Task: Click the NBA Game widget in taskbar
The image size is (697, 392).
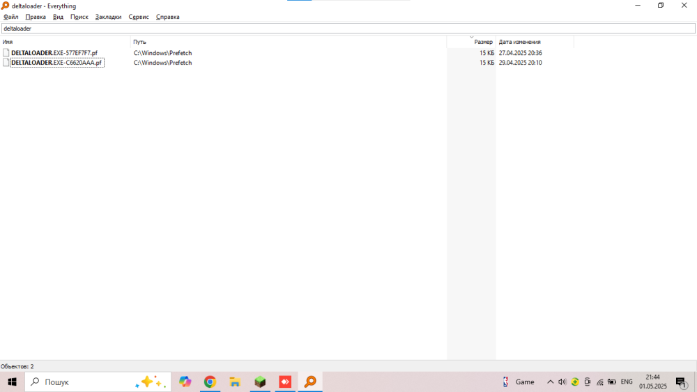Action: click(x=519, y=382)
